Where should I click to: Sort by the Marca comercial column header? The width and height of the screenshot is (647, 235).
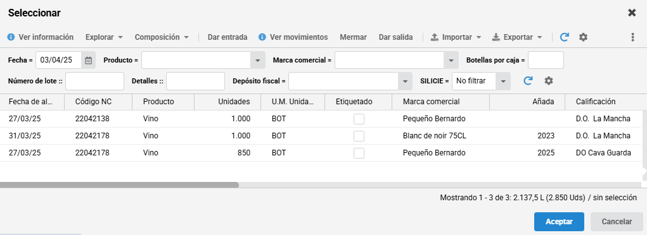[440, 102]
